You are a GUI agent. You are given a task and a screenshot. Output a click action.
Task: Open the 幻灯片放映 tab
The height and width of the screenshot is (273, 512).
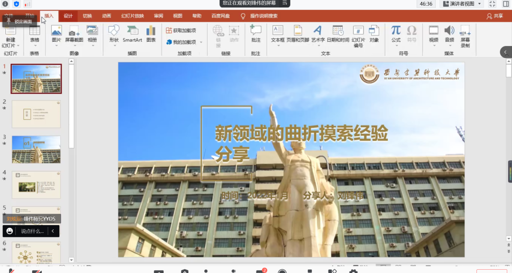point(132,16)
